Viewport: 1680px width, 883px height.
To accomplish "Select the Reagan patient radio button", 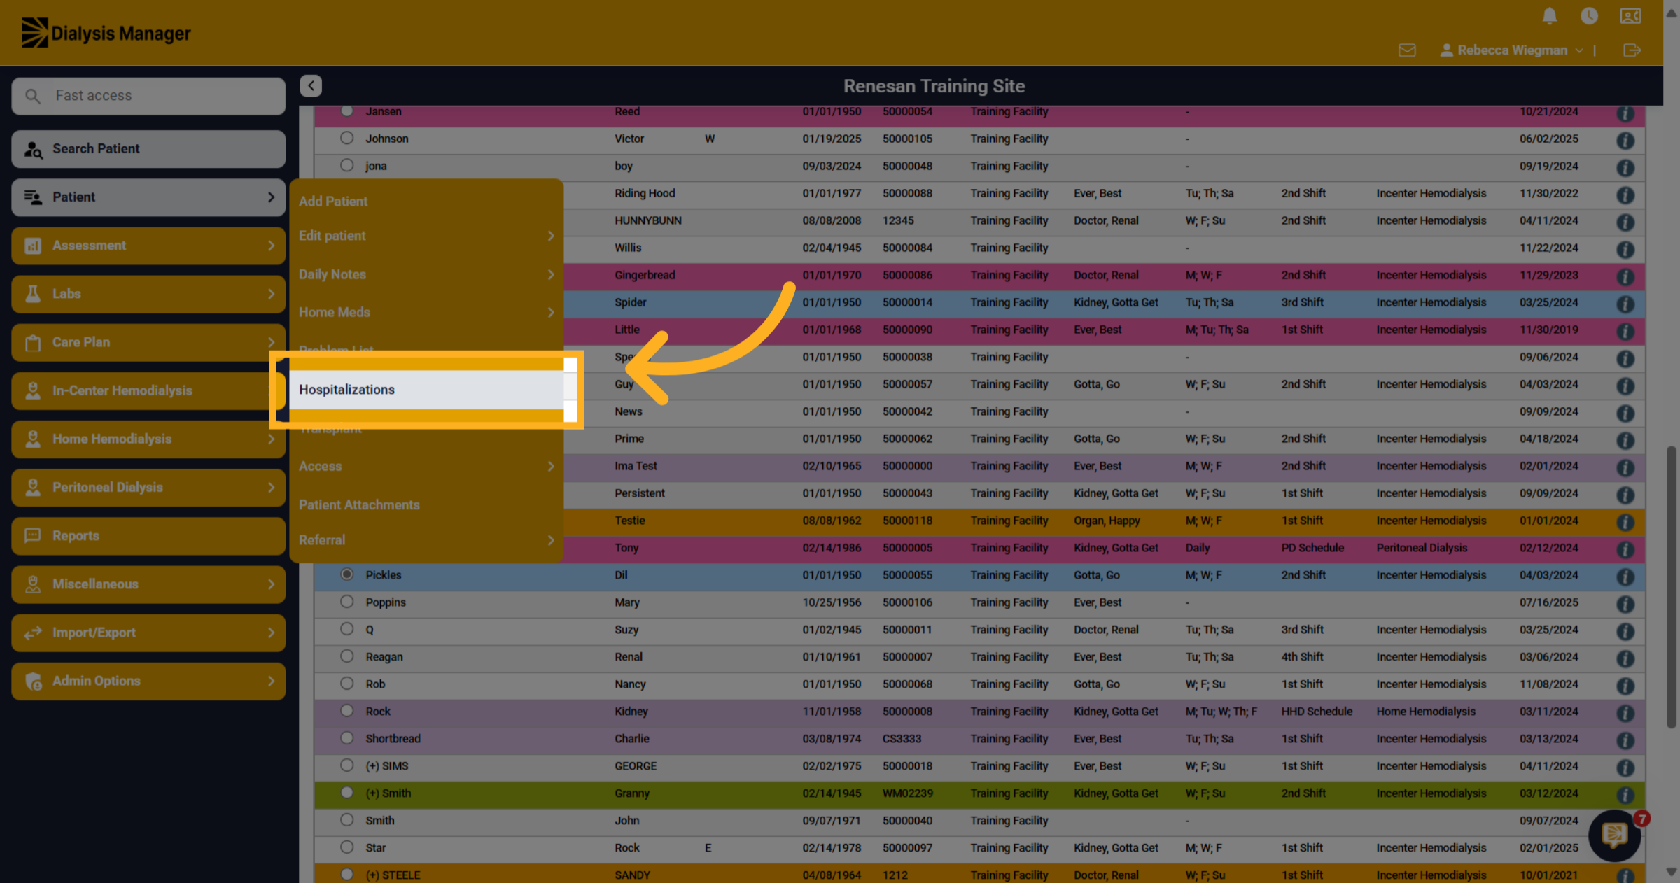I will point(346,656).
